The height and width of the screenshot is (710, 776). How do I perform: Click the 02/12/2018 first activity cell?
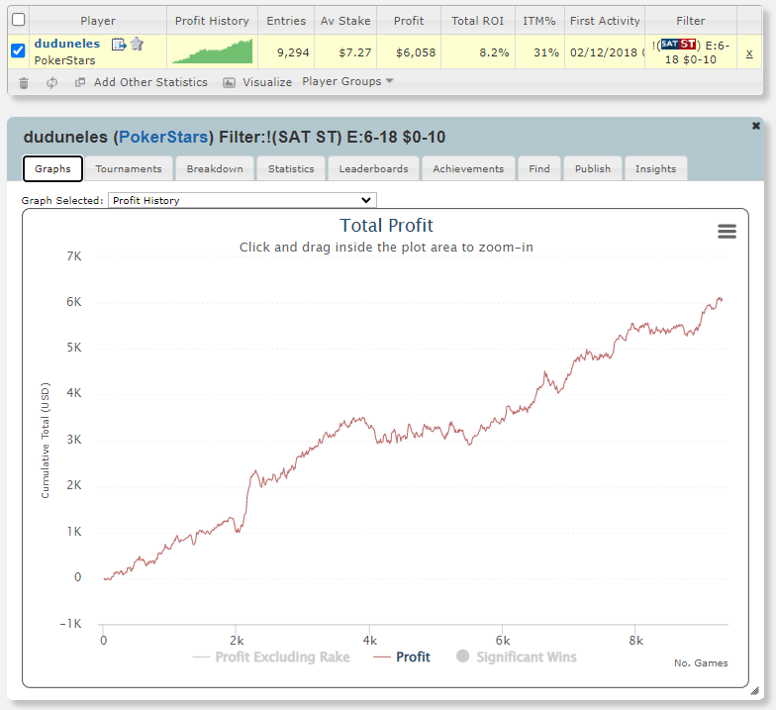pos(605,52)
